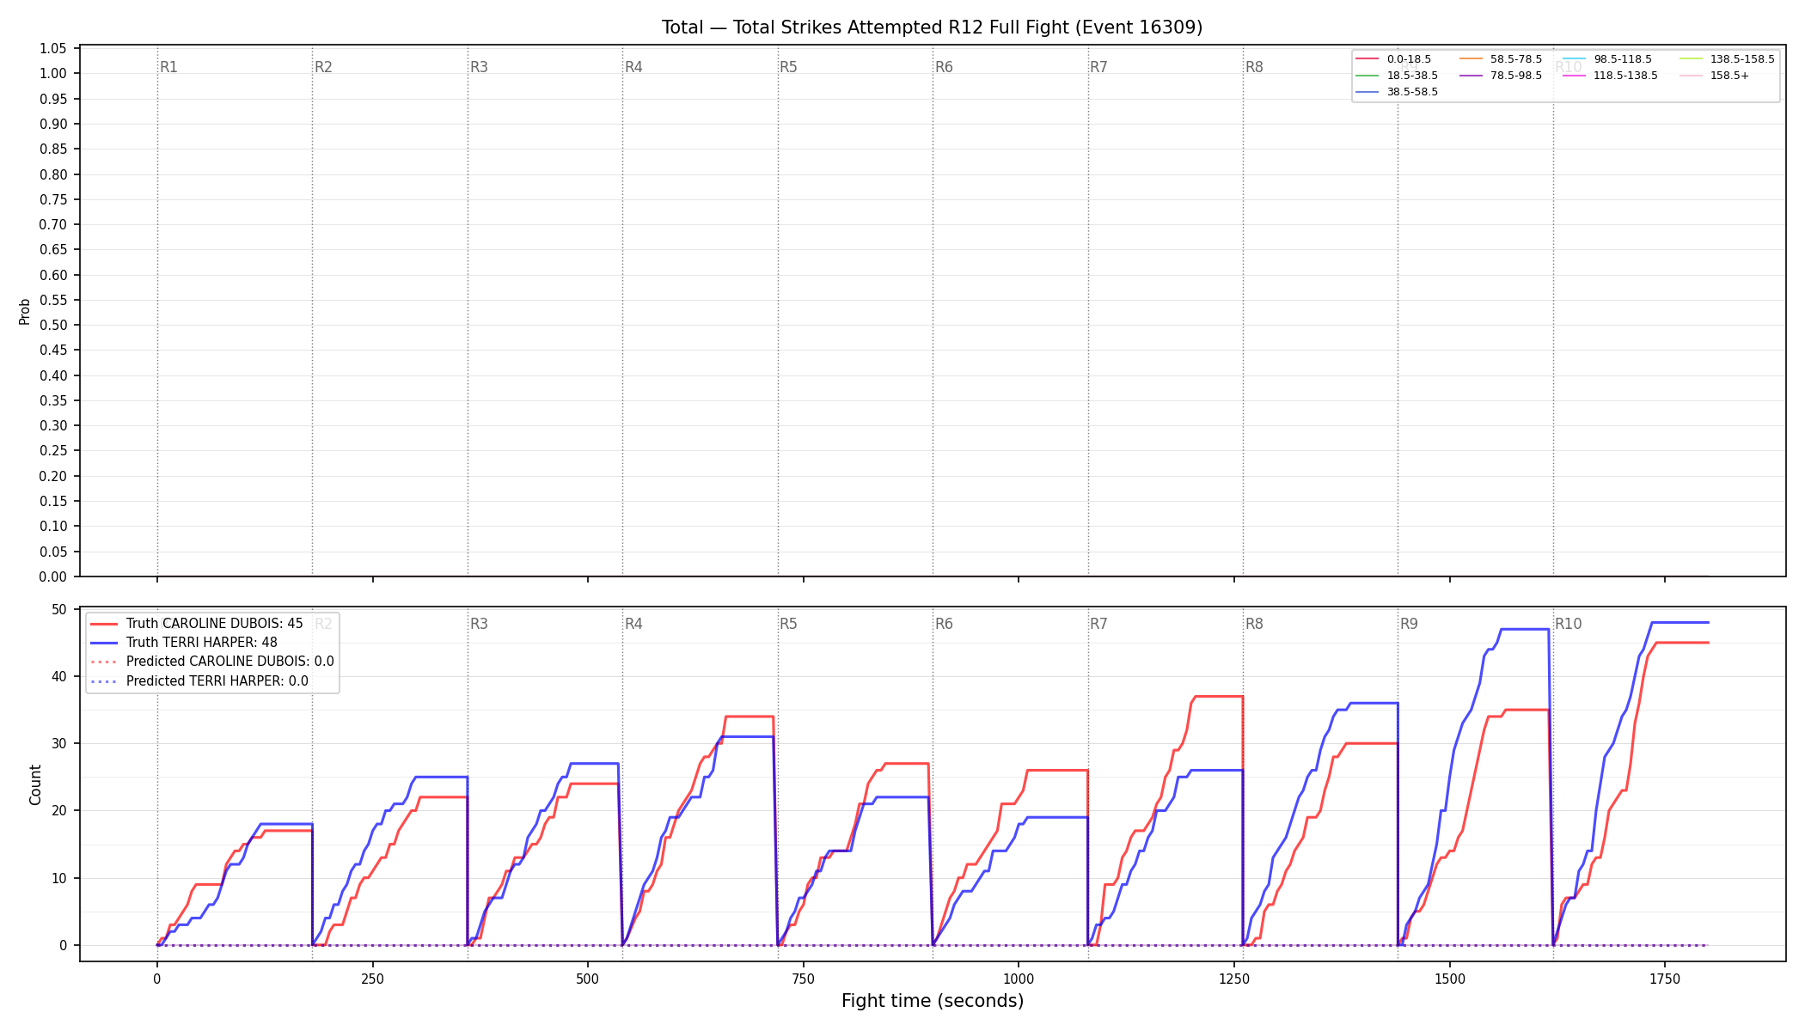Click the R5 marker in probability chart
The width and height of the screenshot is (1805, 1031).
pyautogui.click(x=788, y=67)
